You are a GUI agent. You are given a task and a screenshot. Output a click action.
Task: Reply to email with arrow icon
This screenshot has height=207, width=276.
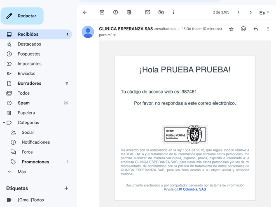(256, 29)
